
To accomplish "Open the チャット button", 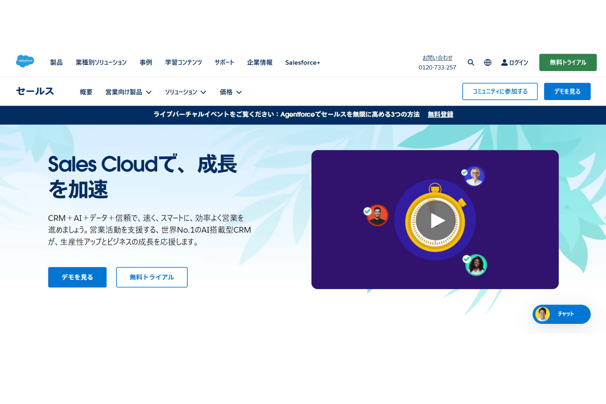I will [561, 314].
